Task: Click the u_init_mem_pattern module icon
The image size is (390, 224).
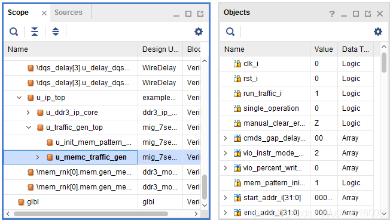Action: pyautogui.click(x=50, y=142)
